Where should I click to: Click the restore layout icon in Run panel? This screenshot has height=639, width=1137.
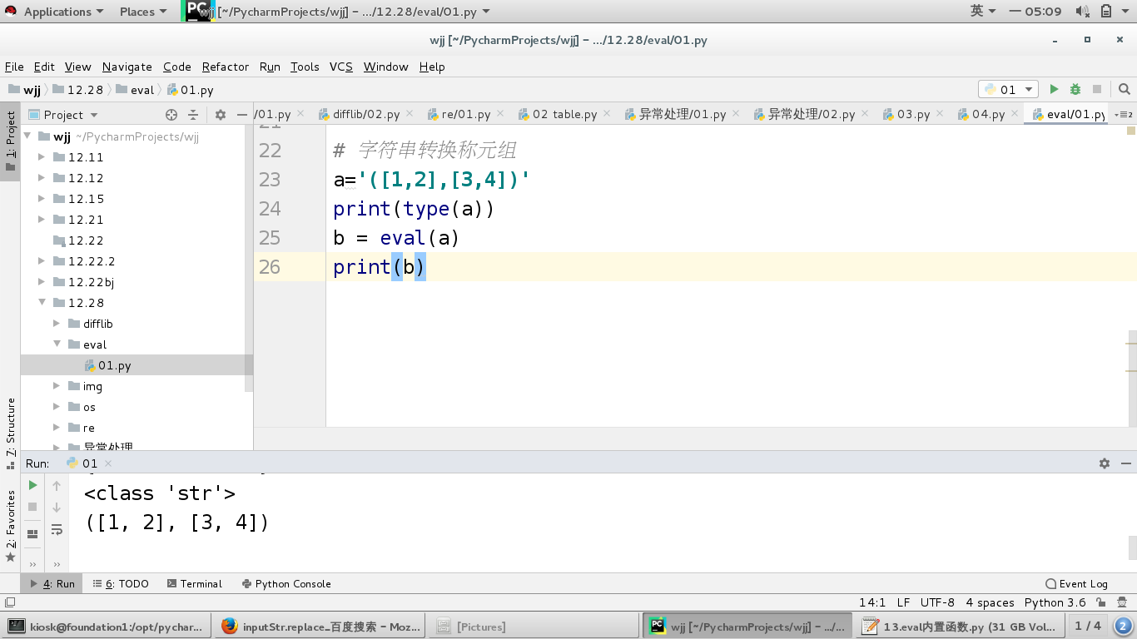click(32, 534)
